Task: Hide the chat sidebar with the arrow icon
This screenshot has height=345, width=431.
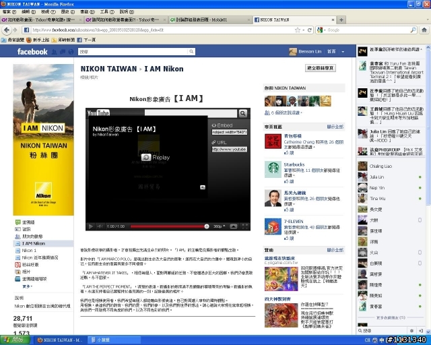Action: click(420, 331)
